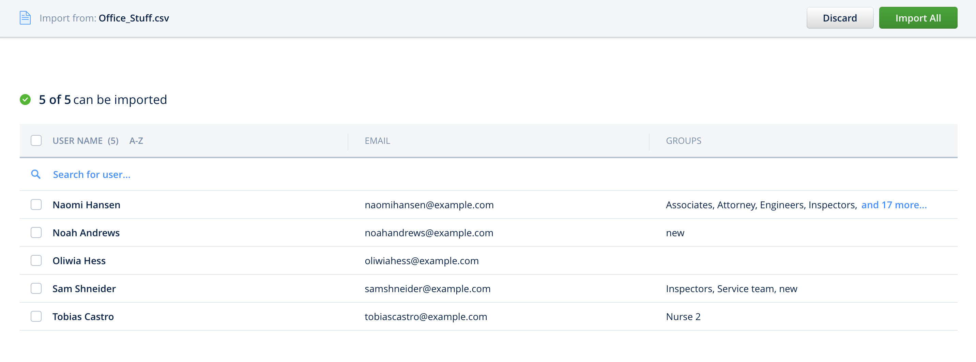Check the box for Naomi Hansen

(36, 205)
